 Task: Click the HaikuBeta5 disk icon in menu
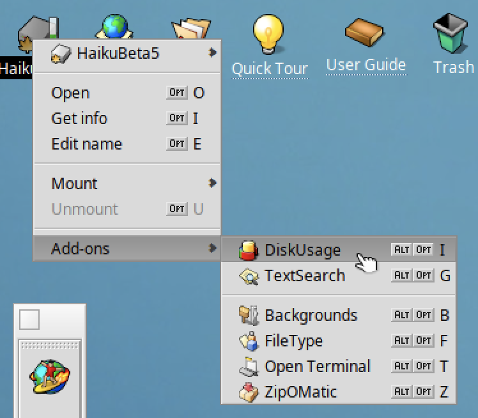coord(61,54)
